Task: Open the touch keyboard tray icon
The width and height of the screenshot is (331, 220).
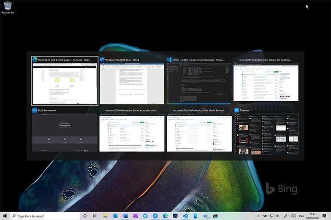Action: pyautogui.click(x=294, y=216)
